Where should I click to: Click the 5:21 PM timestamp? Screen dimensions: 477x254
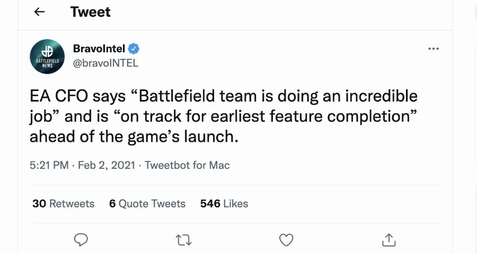point(49,165)
